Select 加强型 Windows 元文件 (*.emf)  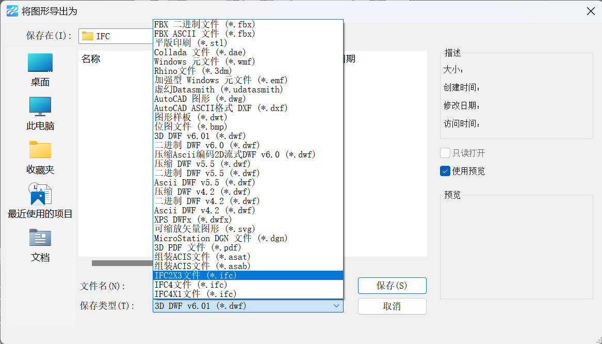(248, 81)
